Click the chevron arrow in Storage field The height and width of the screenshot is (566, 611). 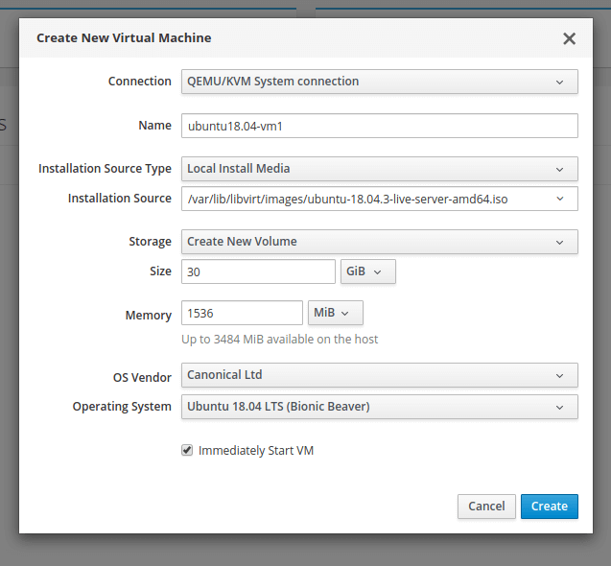[x=560, y=242]
